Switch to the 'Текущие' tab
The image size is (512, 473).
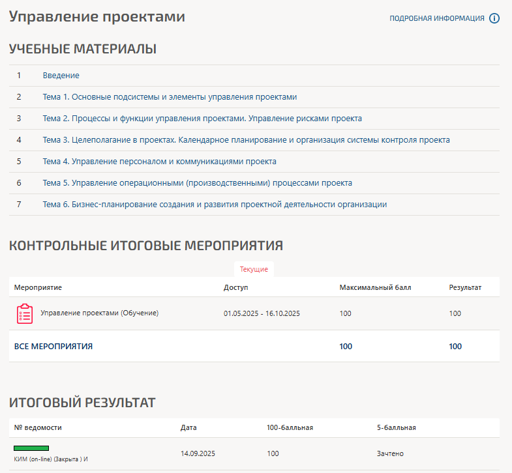254,269
